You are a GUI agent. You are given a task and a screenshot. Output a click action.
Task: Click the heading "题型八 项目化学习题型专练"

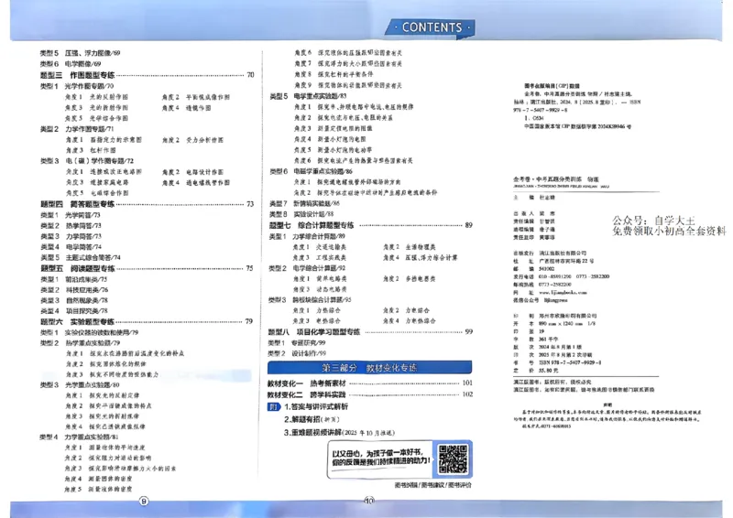click(314, 332)
